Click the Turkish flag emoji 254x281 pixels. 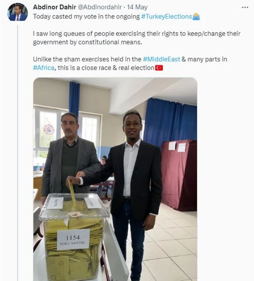pos(159,68)
